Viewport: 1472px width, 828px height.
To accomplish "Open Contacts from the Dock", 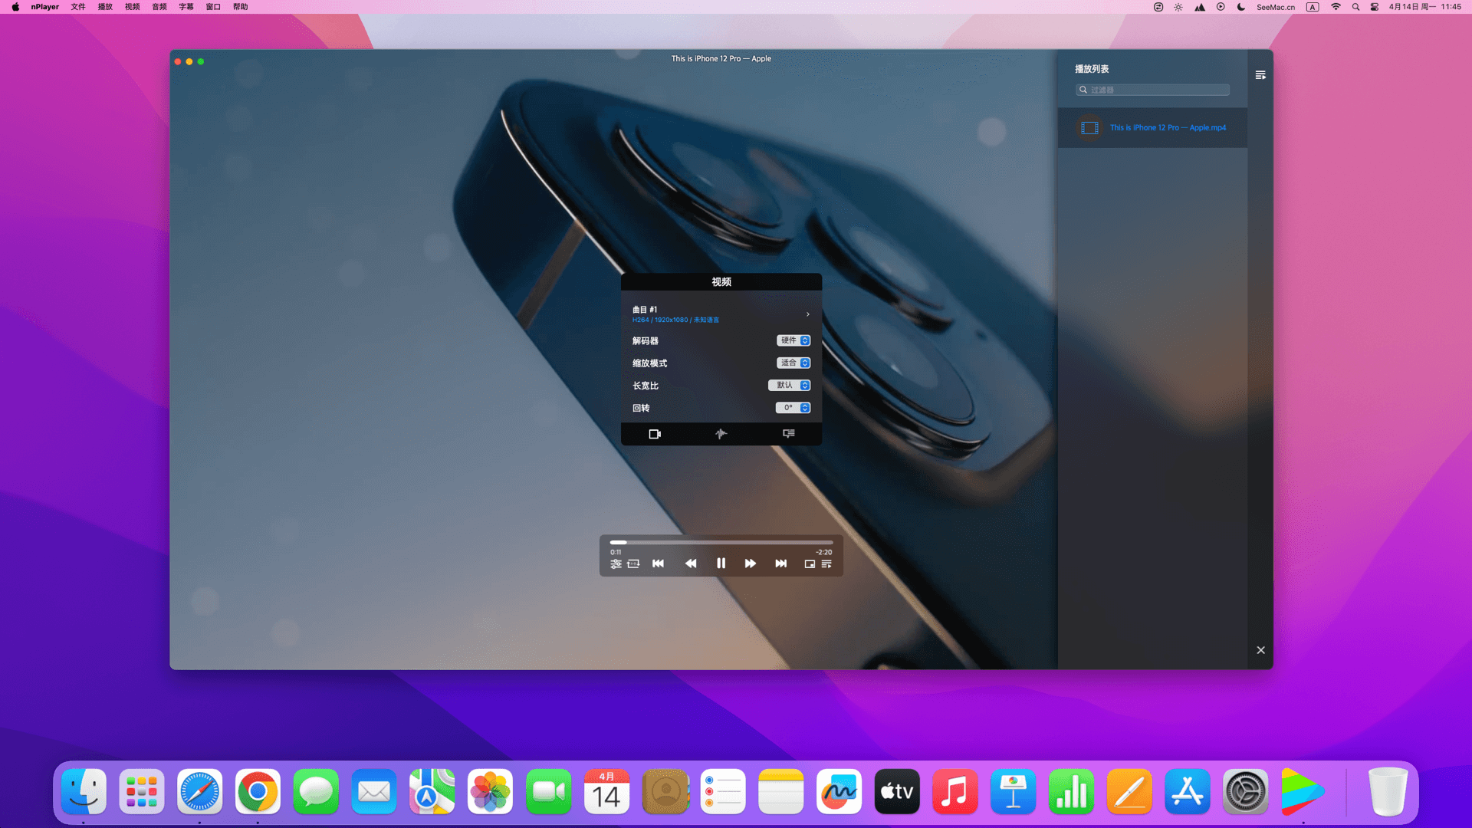I will click(665, 791).
